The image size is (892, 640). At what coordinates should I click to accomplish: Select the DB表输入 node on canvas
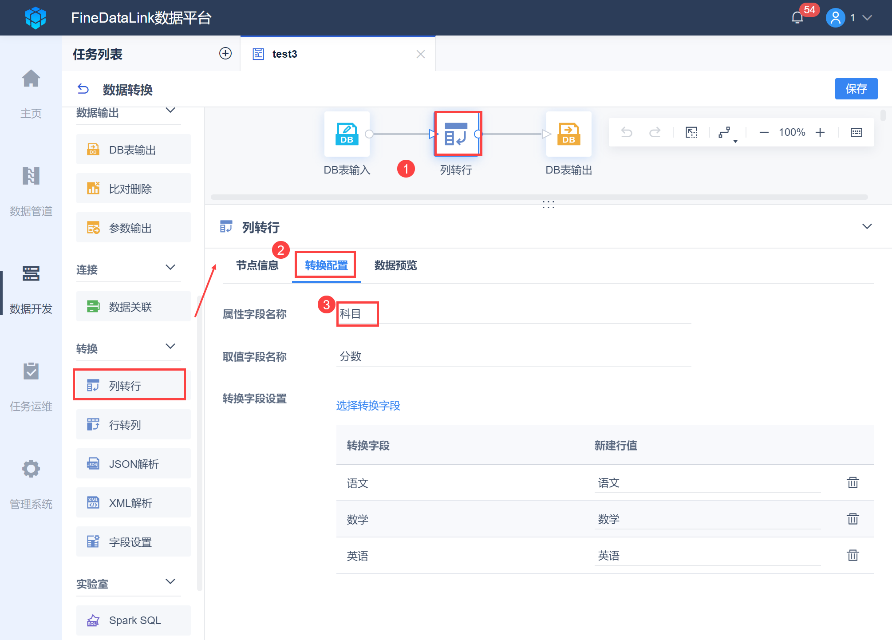(x=347, y=134)
